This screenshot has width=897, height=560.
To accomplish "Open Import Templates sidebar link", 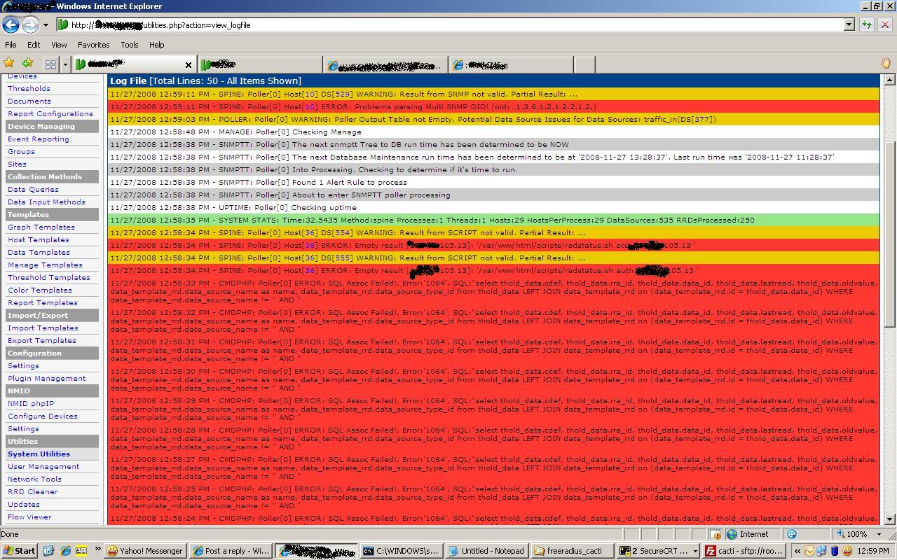I will pos(43,328).
